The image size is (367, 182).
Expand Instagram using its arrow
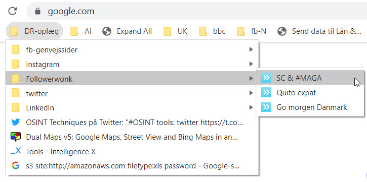[x=251, y=64]
